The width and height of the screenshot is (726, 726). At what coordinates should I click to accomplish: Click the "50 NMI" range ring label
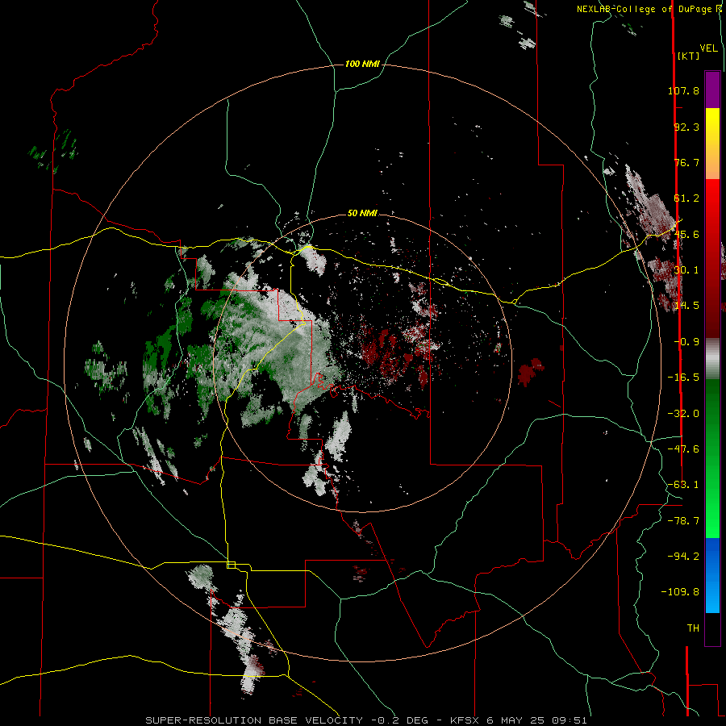click(x=362, y=214)
